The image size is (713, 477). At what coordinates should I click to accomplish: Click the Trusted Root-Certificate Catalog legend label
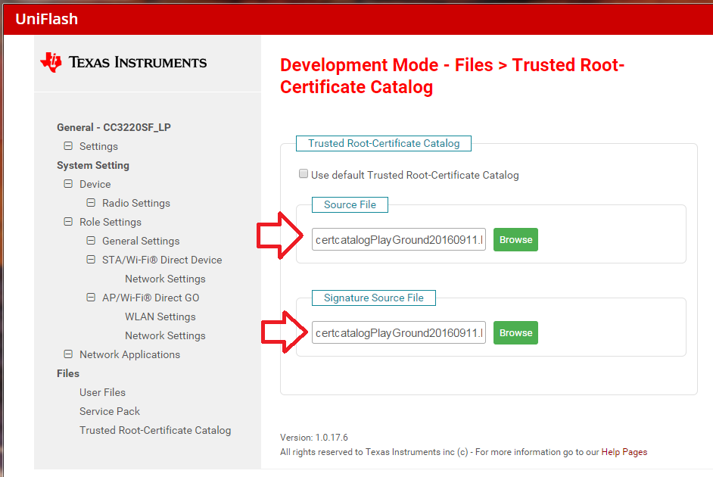click(384, 143)
